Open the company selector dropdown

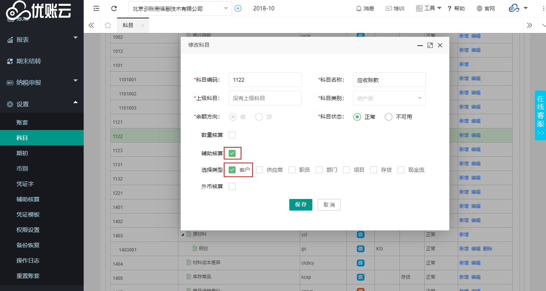click(x=180, y=8)
